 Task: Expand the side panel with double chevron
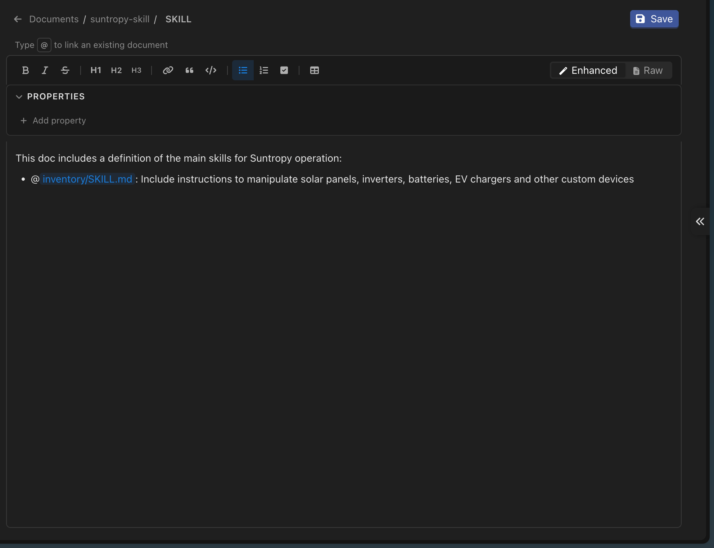(700, 221)
